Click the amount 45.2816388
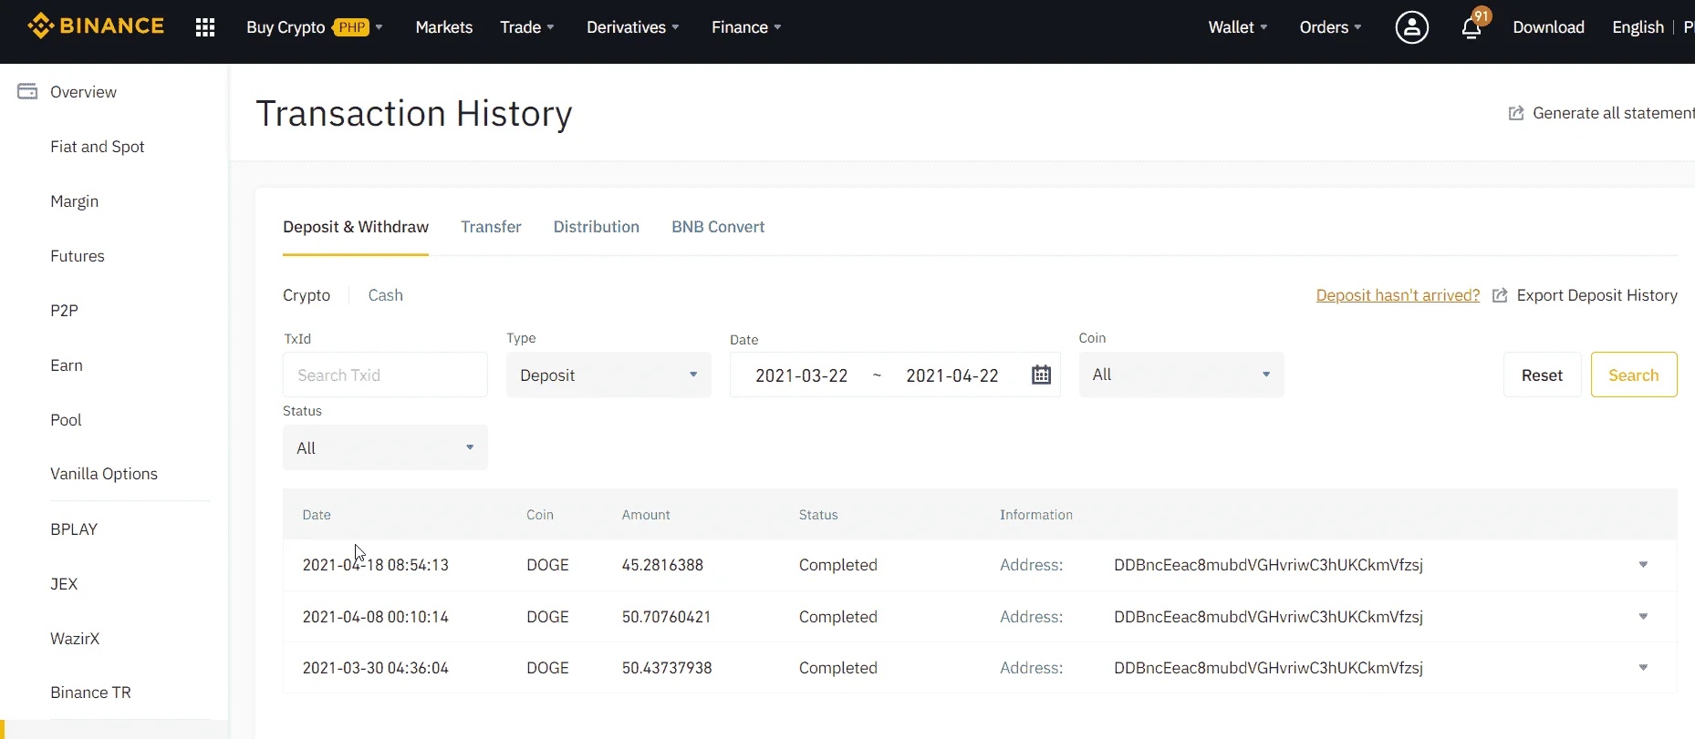Screen dimensions: 1695x739 (662, 565)
